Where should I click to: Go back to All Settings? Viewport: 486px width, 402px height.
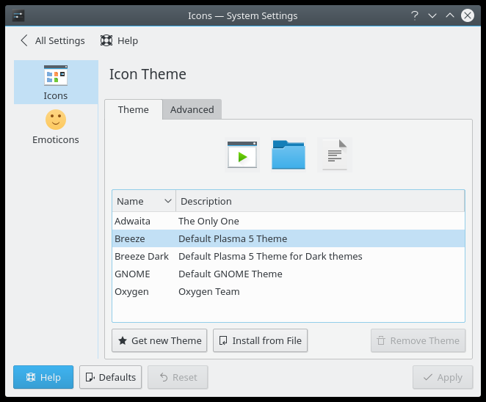pos(52,40)
